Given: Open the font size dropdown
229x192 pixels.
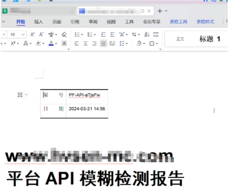Looking at the screenshot, I should click(x=23, y=35).
